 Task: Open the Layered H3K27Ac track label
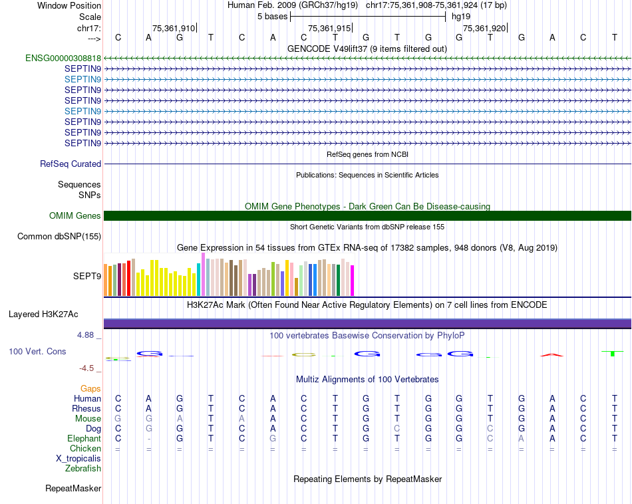click(43, 315)
